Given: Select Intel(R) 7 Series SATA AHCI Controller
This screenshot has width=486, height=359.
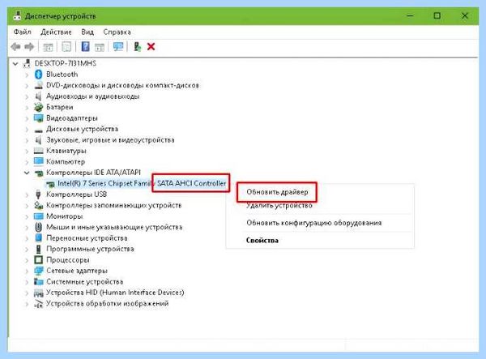Looking at the screenshot, I should 142,183.
